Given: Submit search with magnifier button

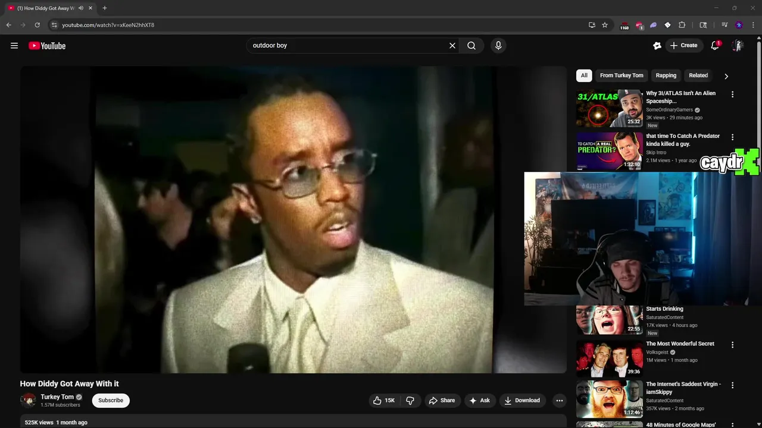Looking at the screenshot, I should point(471,46).
